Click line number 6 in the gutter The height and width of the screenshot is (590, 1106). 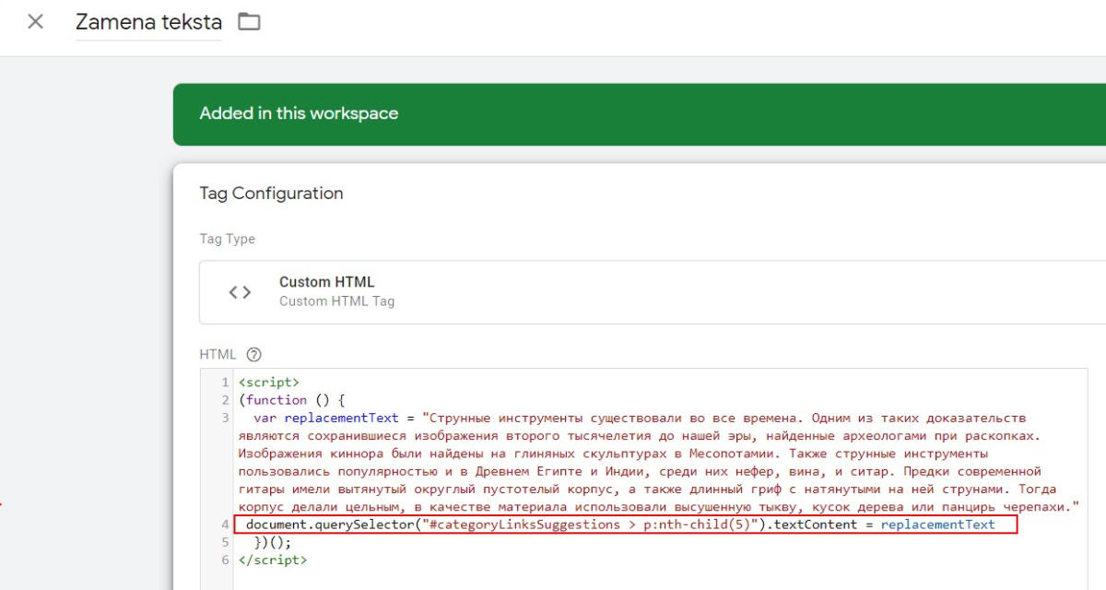click(225, 560)
